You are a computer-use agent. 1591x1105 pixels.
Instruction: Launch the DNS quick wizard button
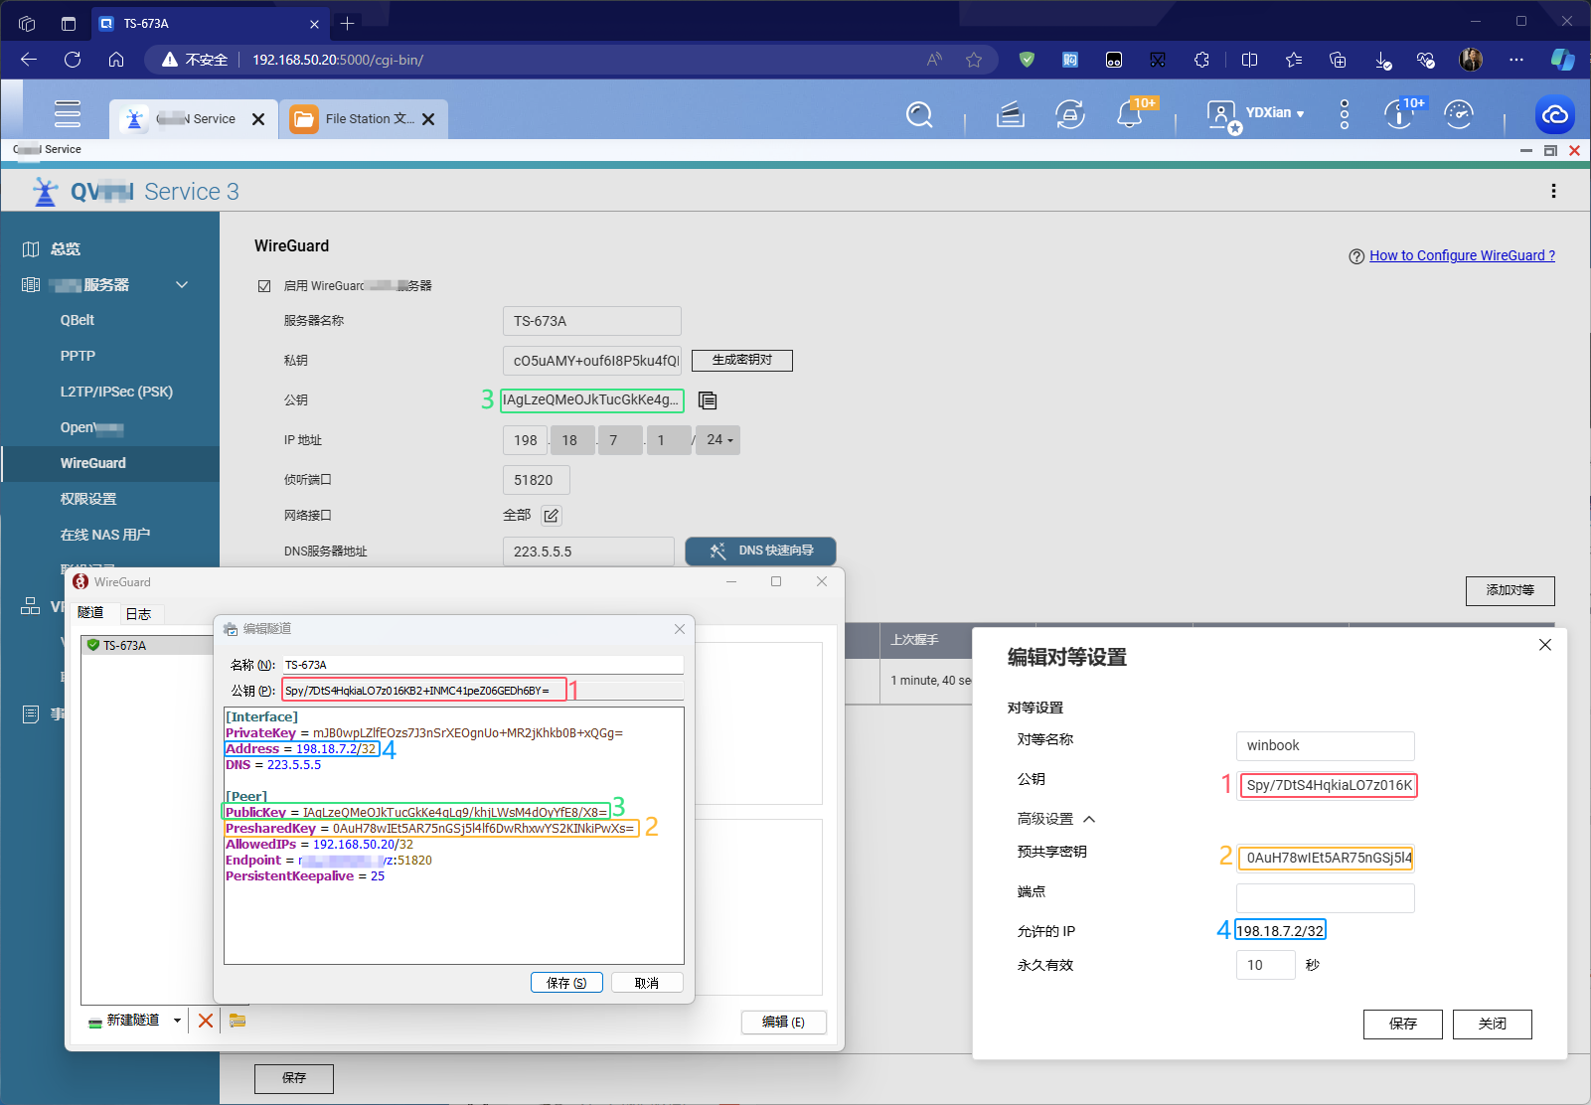[x=760, y=552]
